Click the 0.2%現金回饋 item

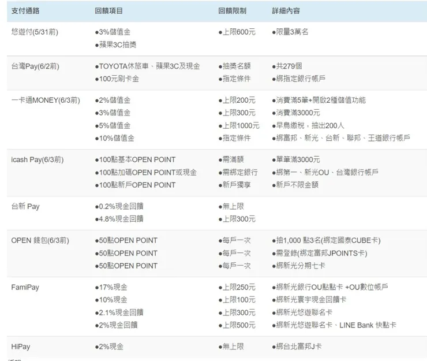[x=119, y=207]
